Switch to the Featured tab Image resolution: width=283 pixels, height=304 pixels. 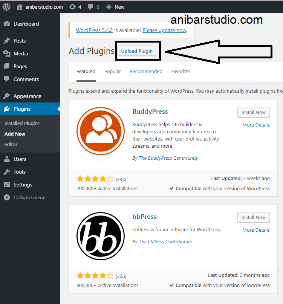pos(86,71)
